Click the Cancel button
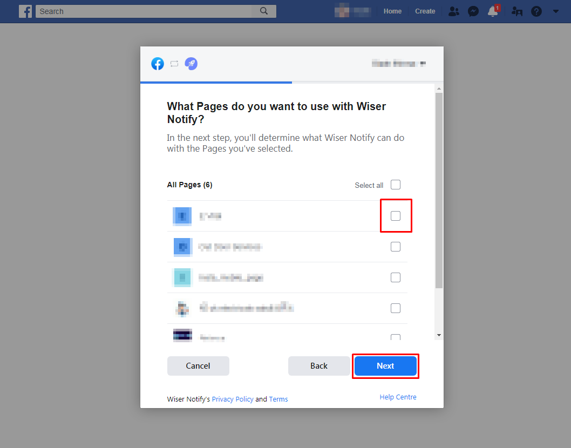The height and width of the screenshot is (448, 571). (198, 365)
